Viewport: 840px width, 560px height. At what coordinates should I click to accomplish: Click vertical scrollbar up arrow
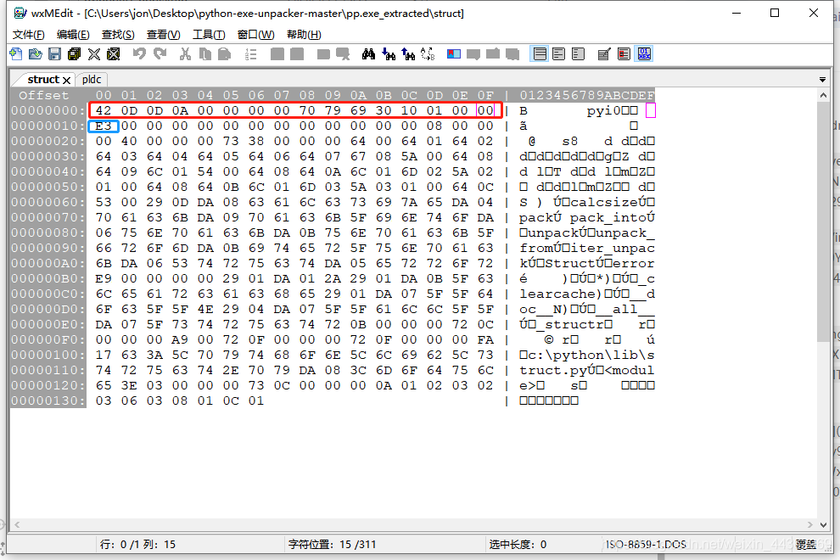tap(823, 95)
